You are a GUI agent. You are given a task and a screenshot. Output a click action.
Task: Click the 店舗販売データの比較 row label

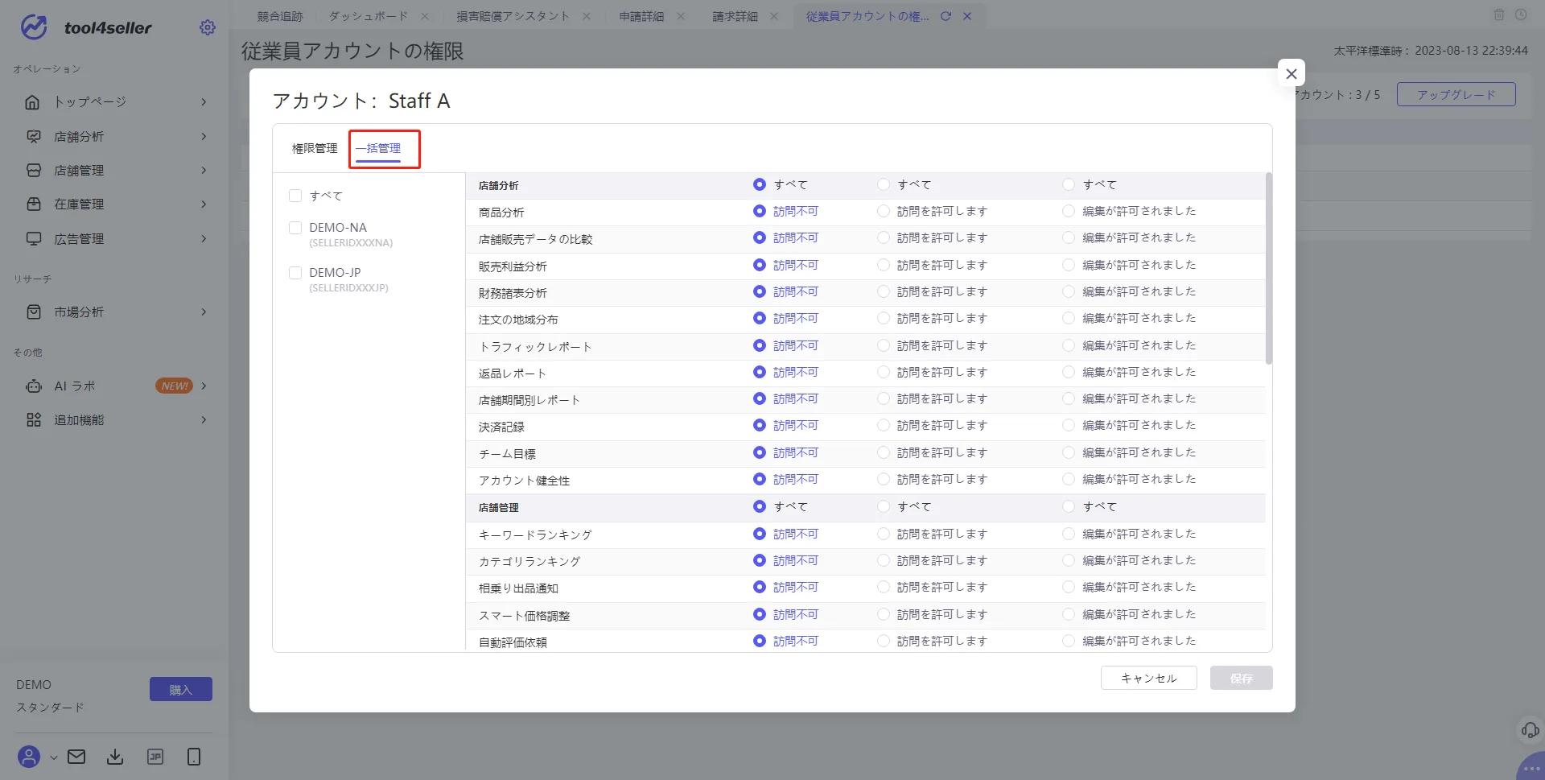click(x=536, y=239)
